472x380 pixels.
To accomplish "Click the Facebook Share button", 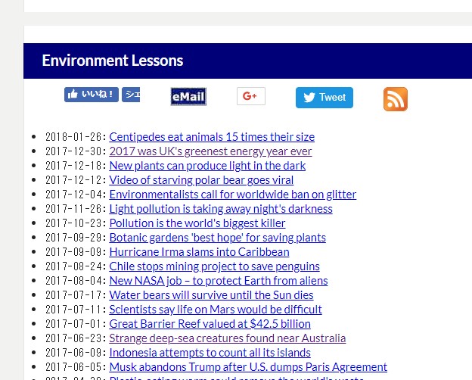I will (x=131, y=95).
